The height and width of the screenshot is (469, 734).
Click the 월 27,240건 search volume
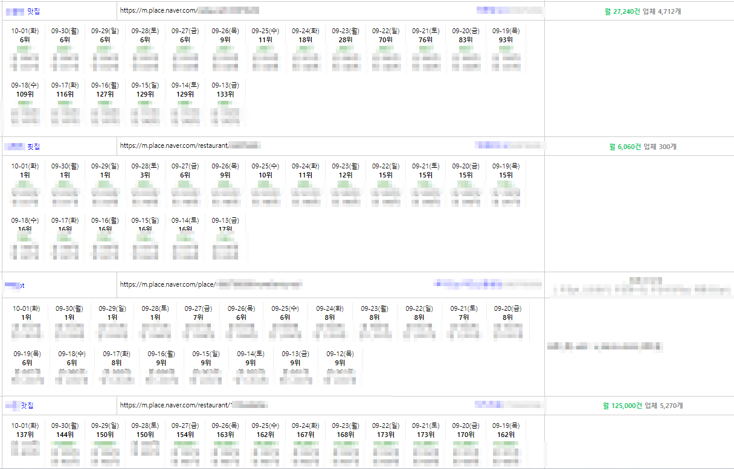tap(622, 11)
